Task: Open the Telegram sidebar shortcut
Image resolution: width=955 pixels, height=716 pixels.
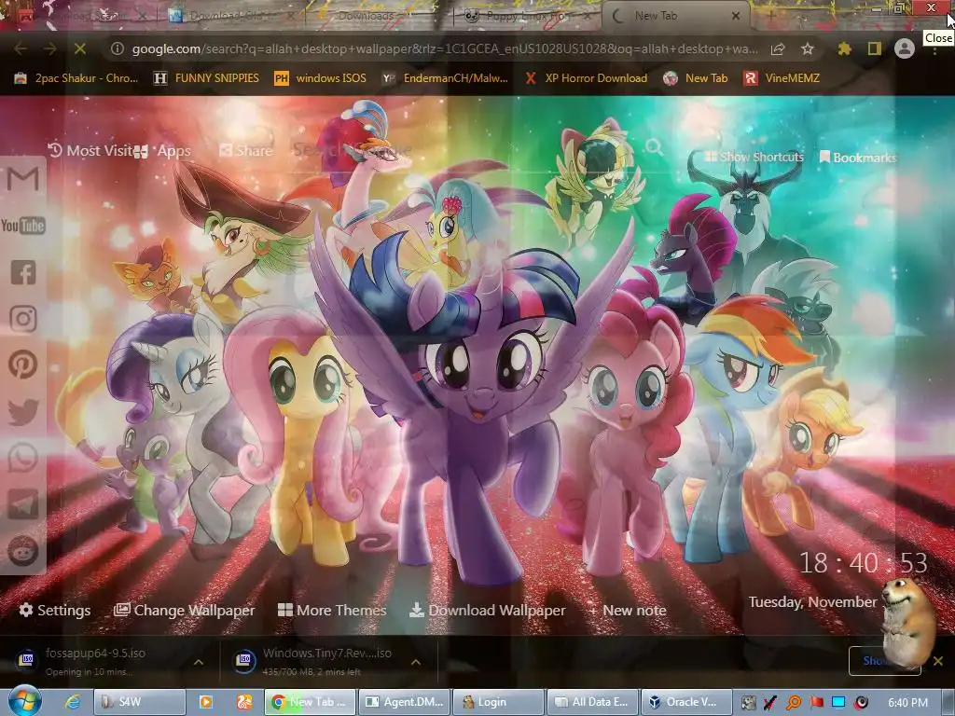Action: (x=23, y=504)
